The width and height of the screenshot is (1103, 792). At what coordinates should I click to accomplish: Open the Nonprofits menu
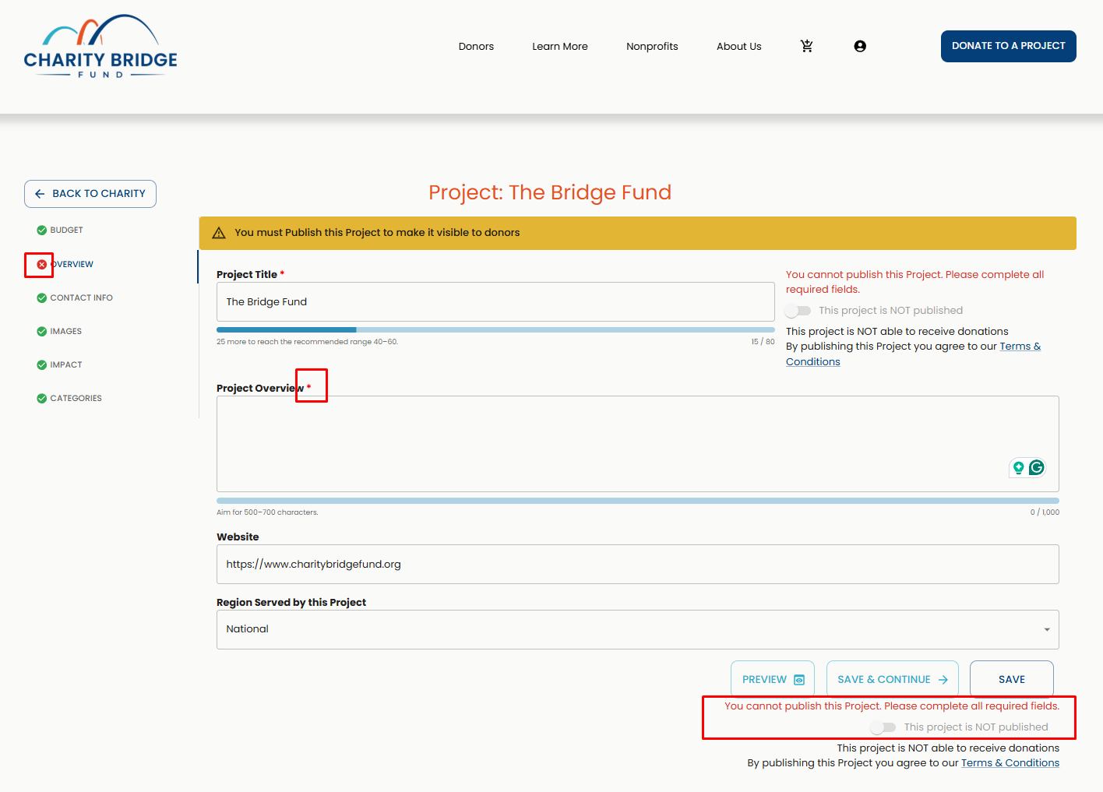(x=652, y=46)
